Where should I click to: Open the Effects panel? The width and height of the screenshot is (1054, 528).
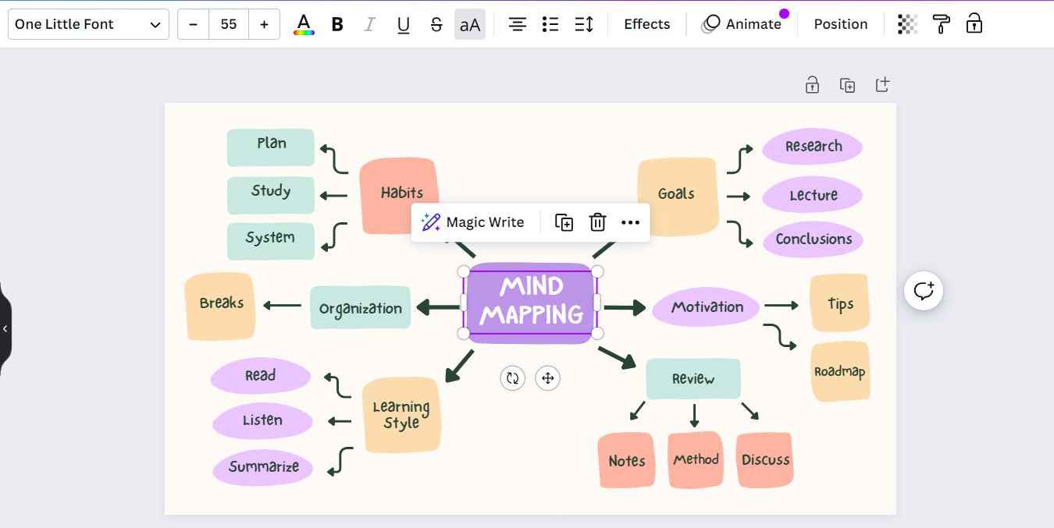click(646, 24)
